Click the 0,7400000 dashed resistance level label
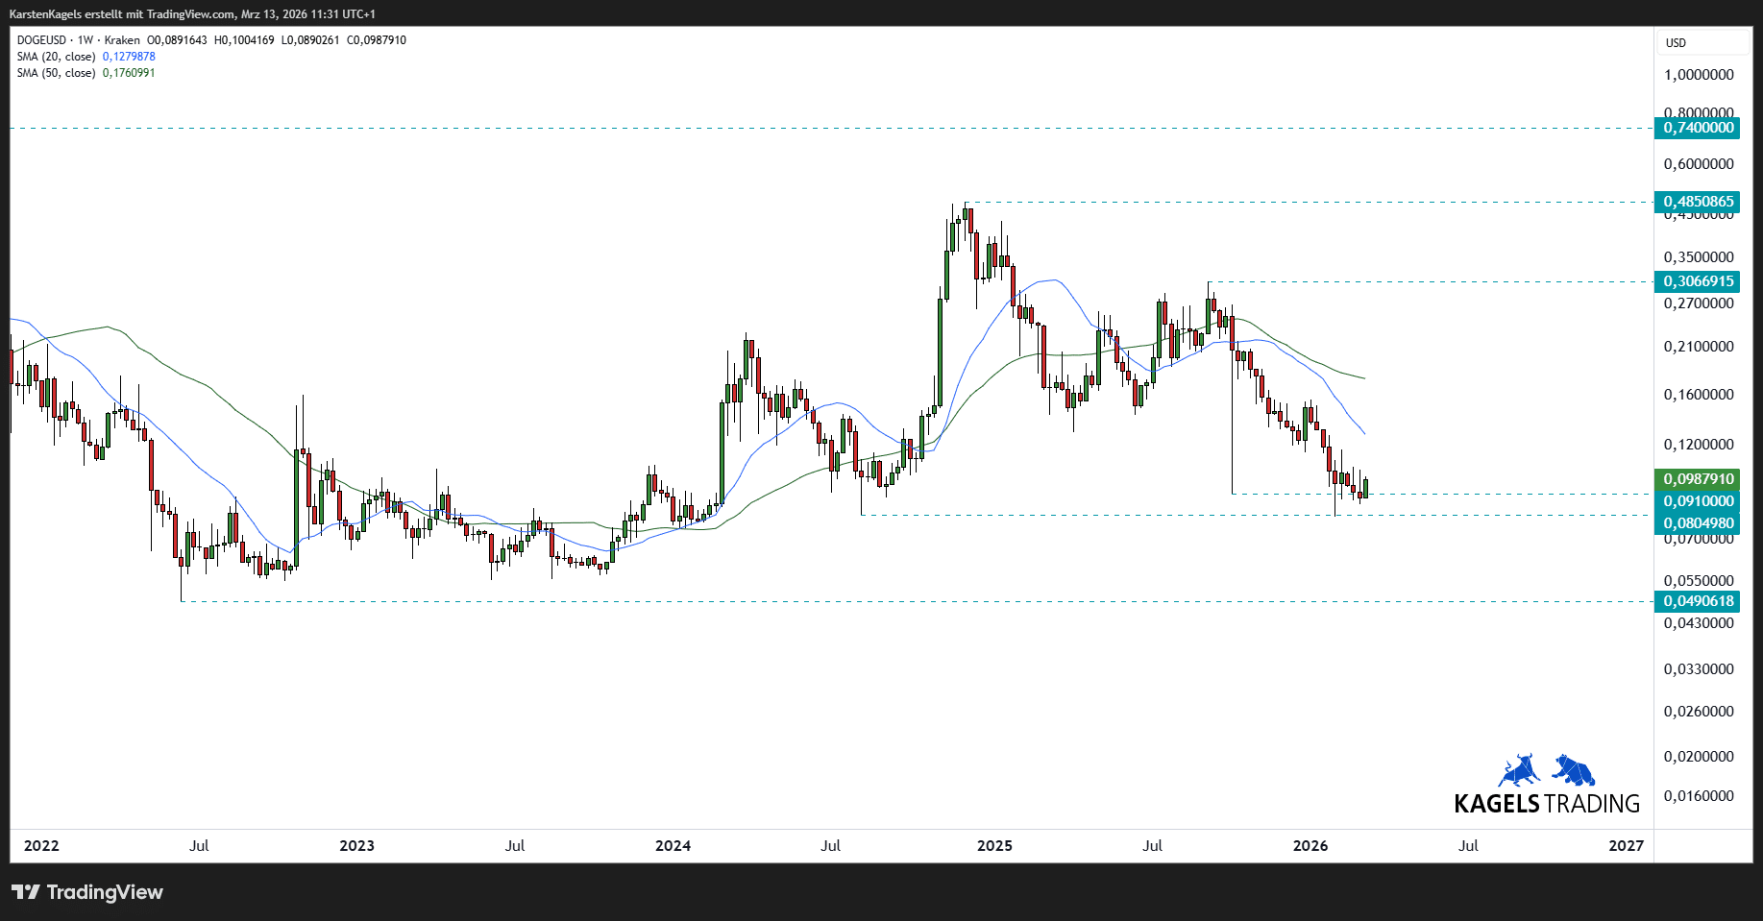 (x=1696, y=128)
